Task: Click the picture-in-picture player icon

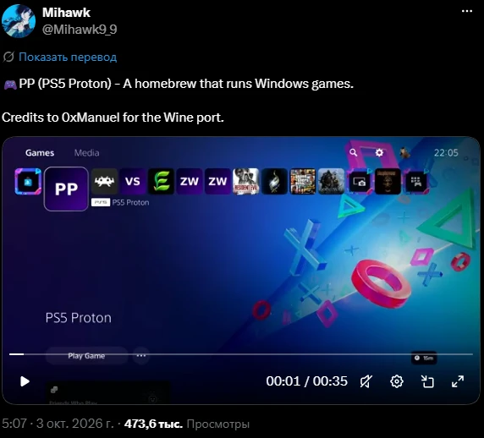Action: point(428,381)
